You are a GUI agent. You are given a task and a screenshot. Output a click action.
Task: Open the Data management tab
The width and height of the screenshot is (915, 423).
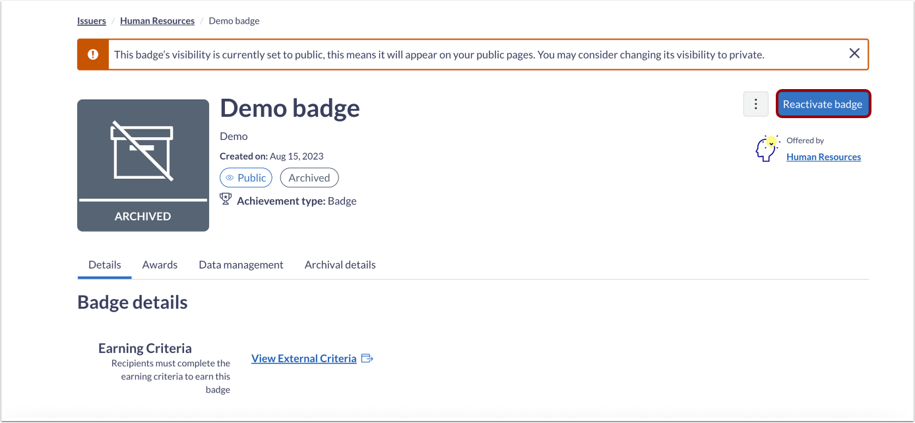241,264
